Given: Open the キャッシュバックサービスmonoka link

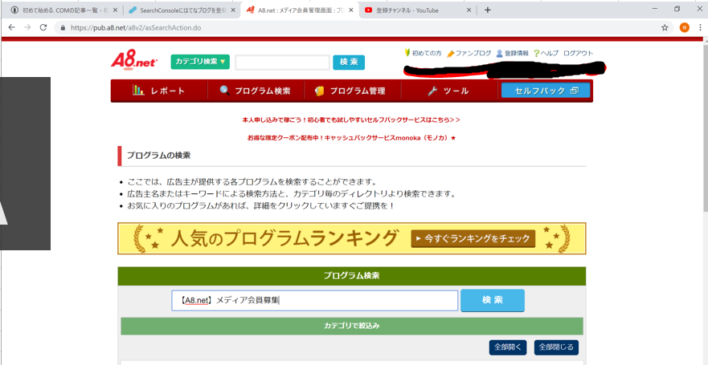Looking at the screenshot, I should 351,137.
